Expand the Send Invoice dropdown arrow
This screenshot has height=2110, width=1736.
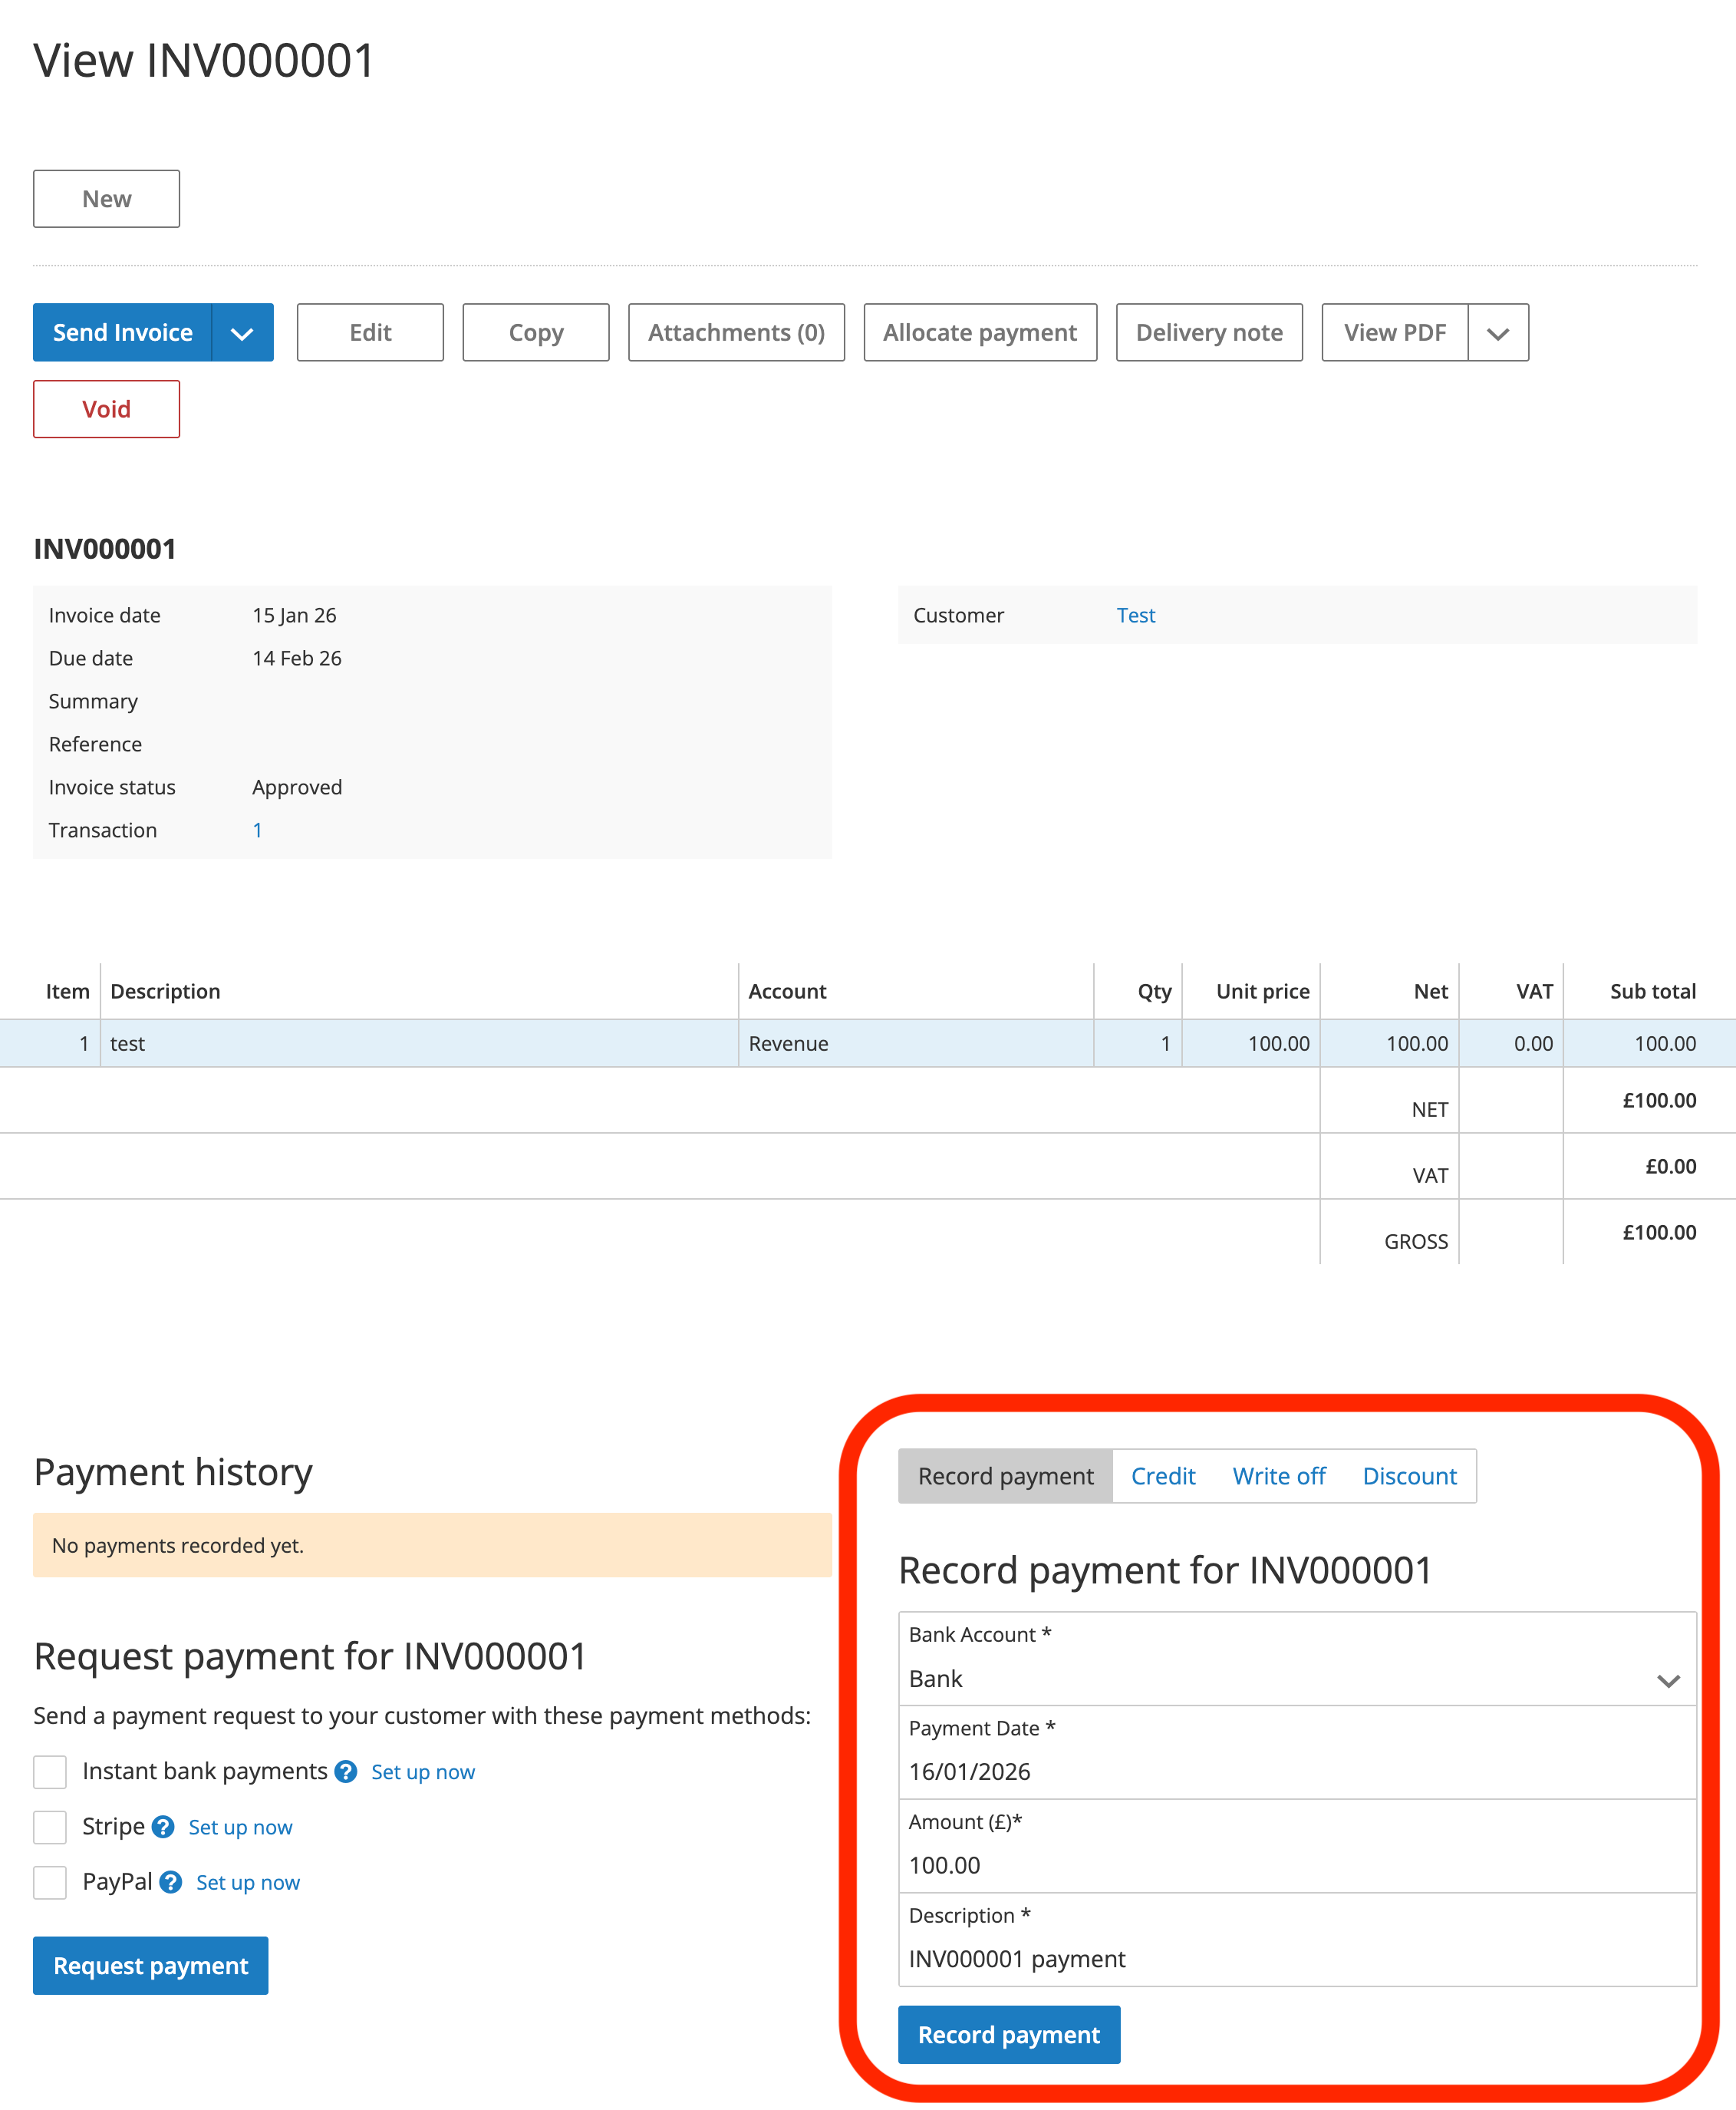pyautogui.click(x=242, y=333)
